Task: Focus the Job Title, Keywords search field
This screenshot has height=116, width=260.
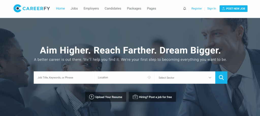Action: click(x=64, y=78)
